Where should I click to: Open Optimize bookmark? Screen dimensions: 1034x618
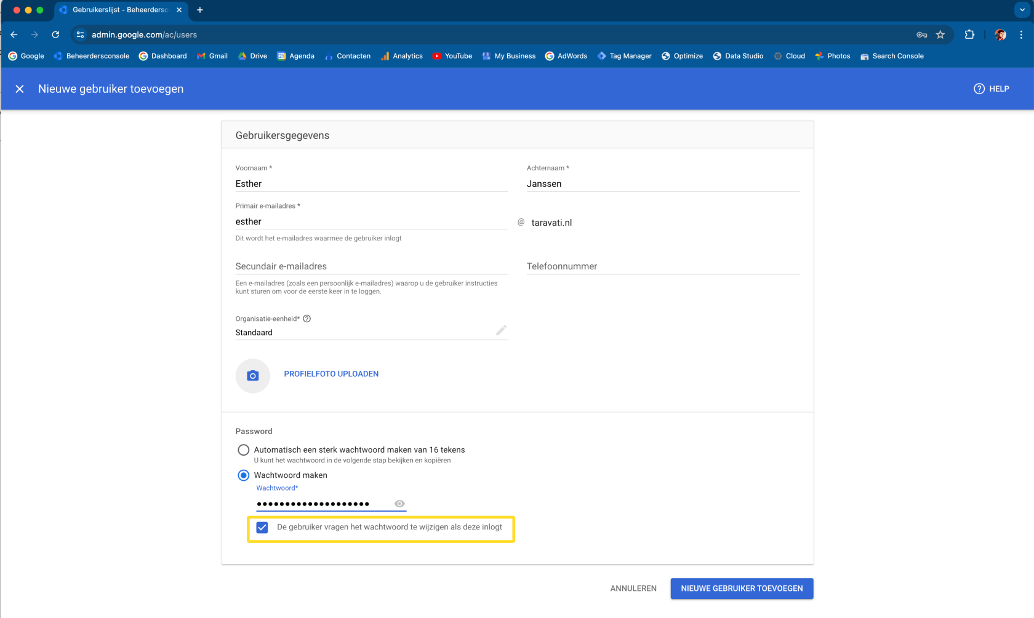pyautogui.click(x=682, y=56)
